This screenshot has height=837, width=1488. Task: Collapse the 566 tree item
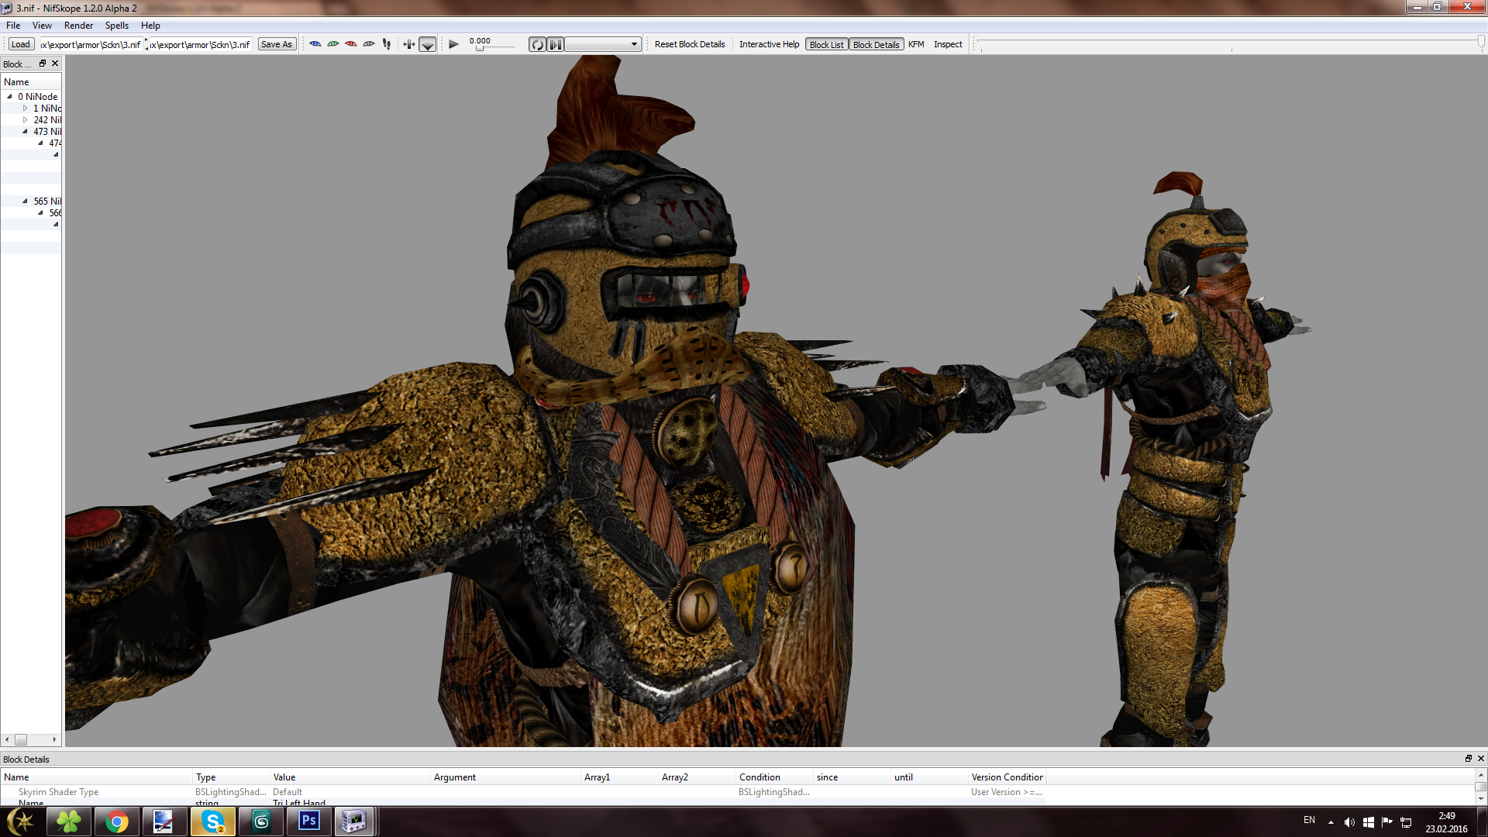pos(40,213)
